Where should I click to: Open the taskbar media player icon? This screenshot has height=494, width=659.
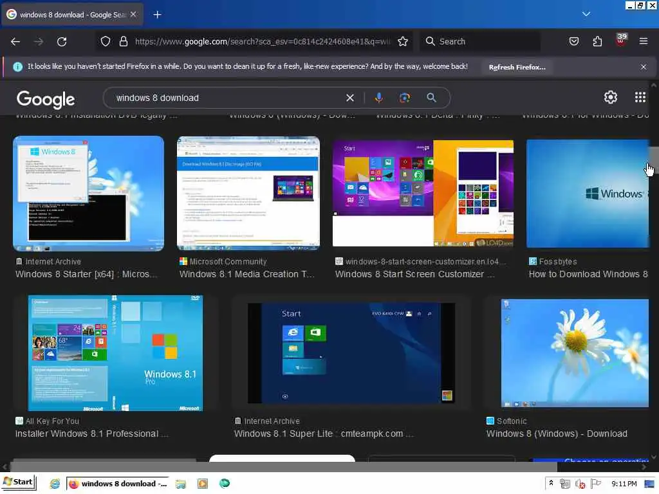pyautogui.click(x=202, y=484)
